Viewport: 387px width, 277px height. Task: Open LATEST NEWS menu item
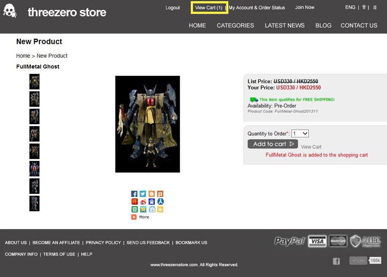tap(285, 25)
